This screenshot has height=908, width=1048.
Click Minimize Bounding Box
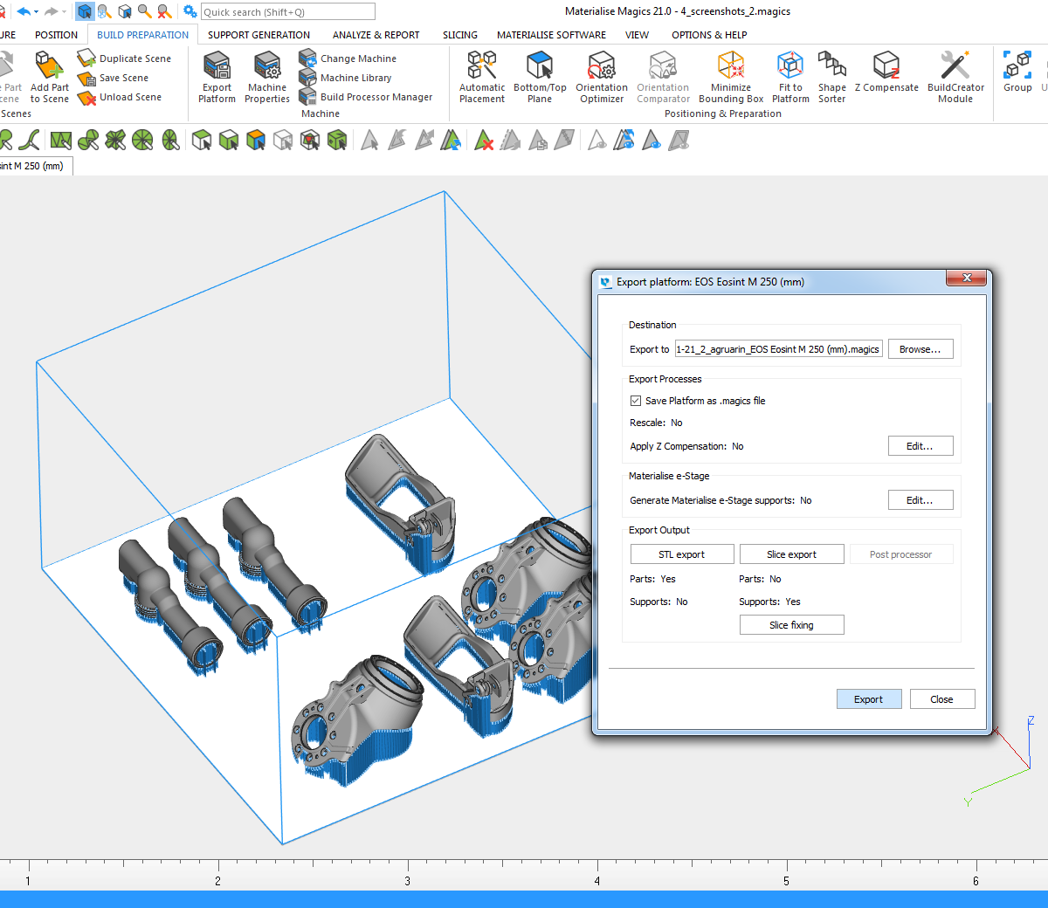coord(731,78)
